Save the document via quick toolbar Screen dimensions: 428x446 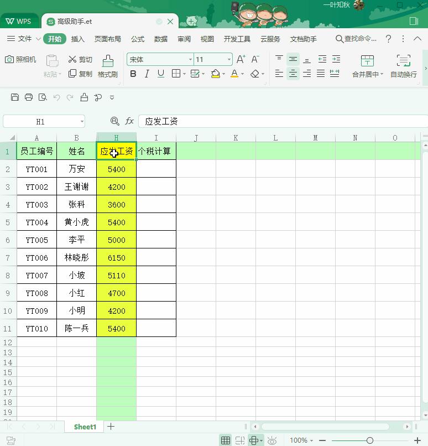(x=15, y=97)
